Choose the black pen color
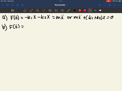 [x=75, y=10]
